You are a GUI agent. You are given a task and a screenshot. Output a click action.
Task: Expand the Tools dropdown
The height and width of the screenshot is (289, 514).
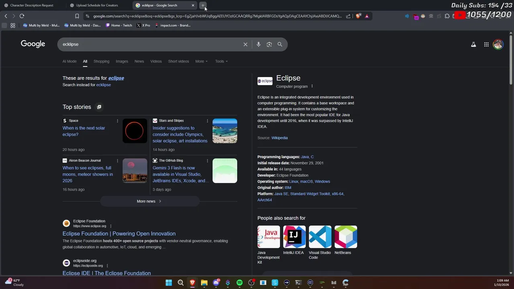point(221,61)
